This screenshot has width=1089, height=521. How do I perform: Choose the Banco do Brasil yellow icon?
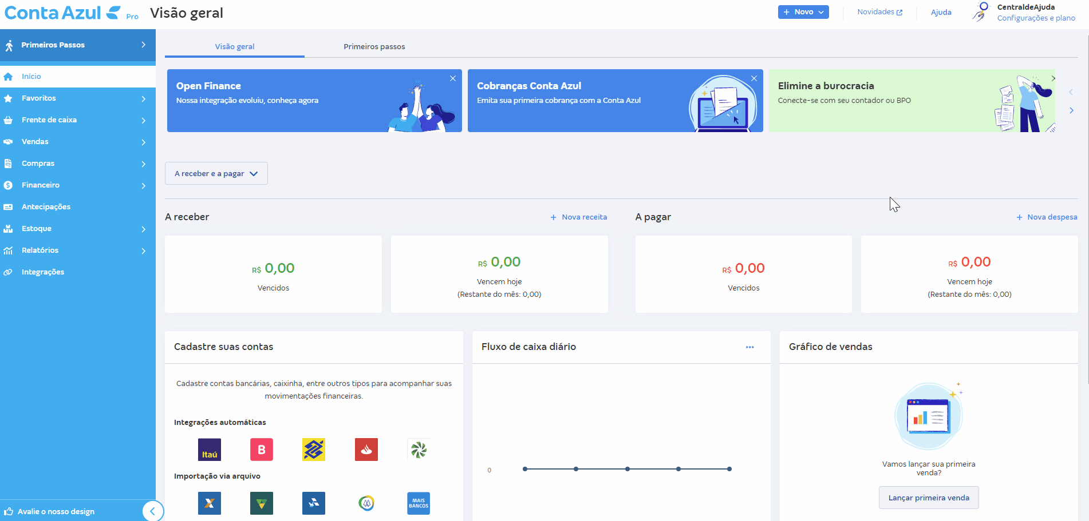pos(313,450)
